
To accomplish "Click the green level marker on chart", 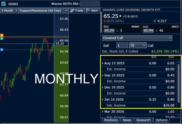I will tap(2, 38).
